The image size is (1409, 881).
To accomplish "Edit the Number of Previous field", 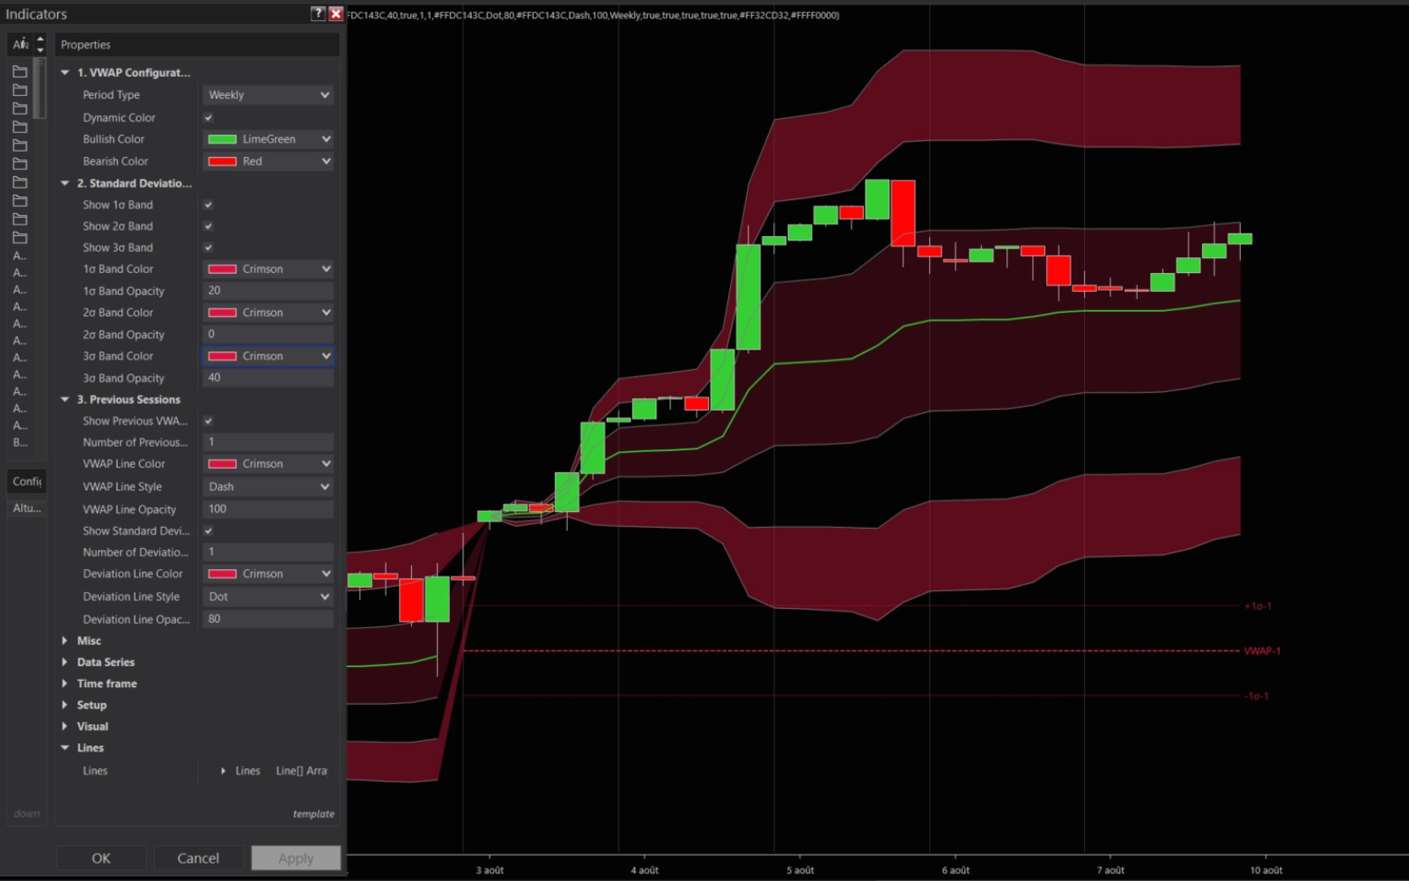I will point(268,442).
